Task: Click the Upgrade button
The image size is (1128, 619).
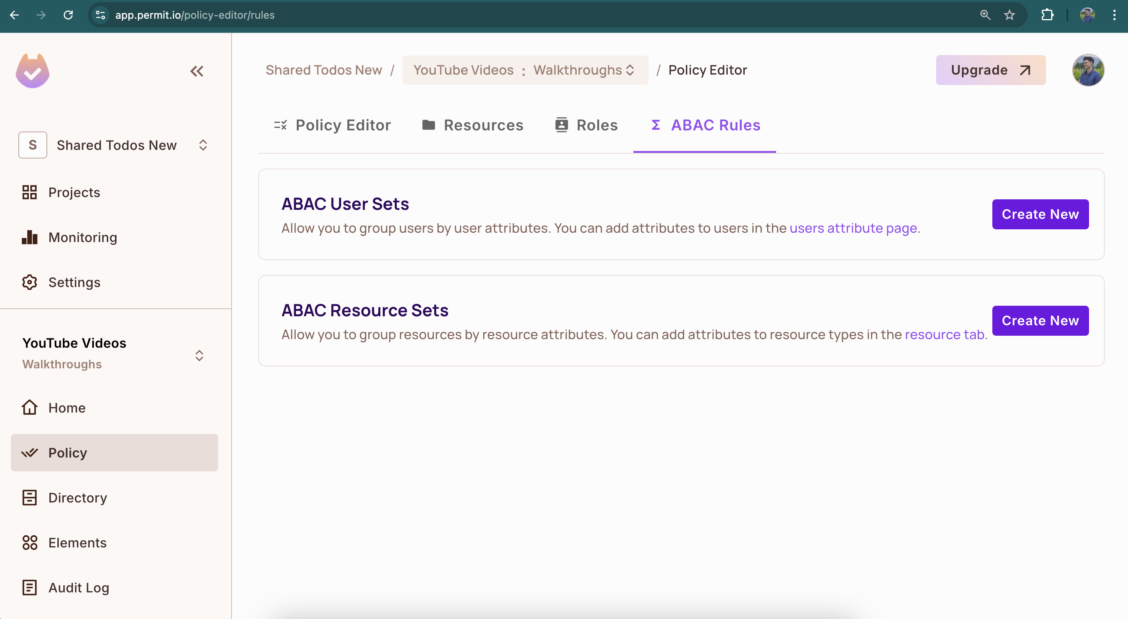Action: pyautogui.click(x=990, y=70)
